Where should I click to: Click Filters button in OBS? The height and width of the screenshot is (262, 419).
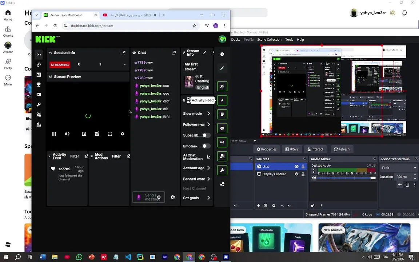[292, 150]
